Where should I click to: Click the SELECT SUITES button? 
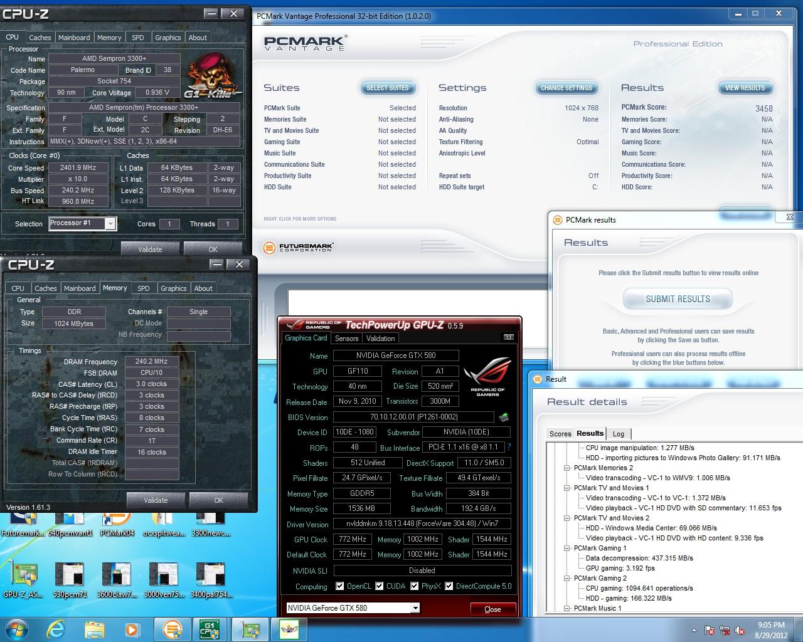388,88
